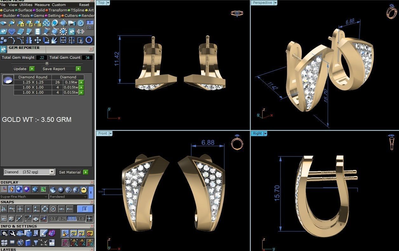The width and height of the screenshot is (399, 251).
Task: Select the 1.25 X 1.25 table cell
Action: click(33, 82)
